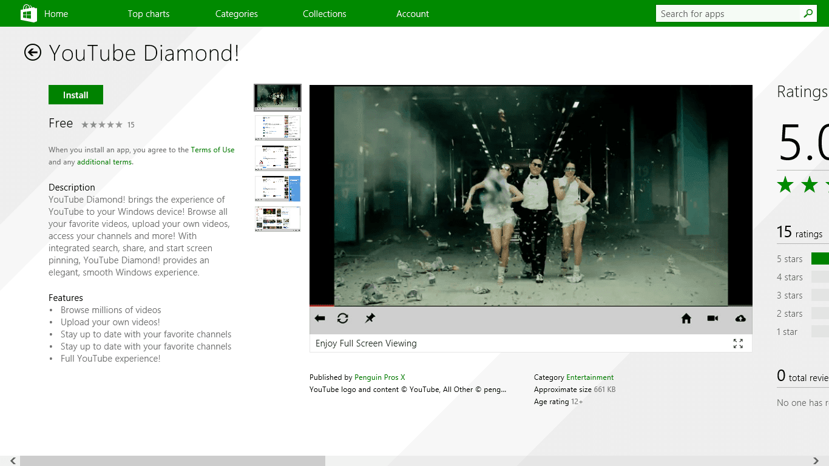The image size is (829, 466).
Task: Open Collections in the navigation bar
Action: 325,14
